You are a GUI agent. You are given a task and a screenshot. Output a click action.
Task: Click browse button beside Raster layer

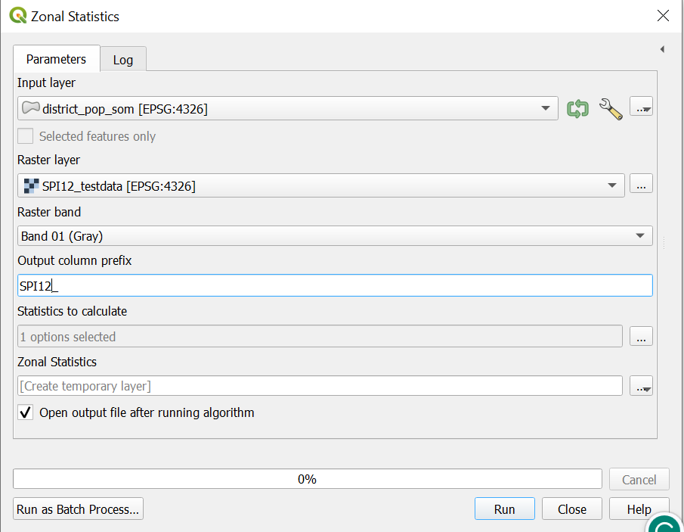point(641,185)
